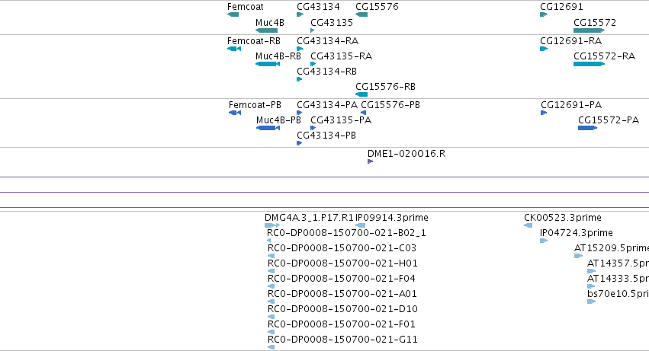Click the DME1-020016.R feature label
Image resolution: width=649 pixels, height=351 pixels.
(x=406, y=153)
